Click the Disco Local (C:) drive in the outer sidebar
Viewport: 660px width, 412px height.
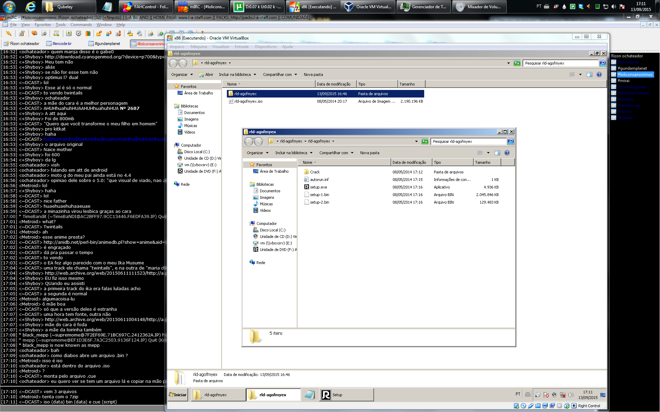coord(197,152)
